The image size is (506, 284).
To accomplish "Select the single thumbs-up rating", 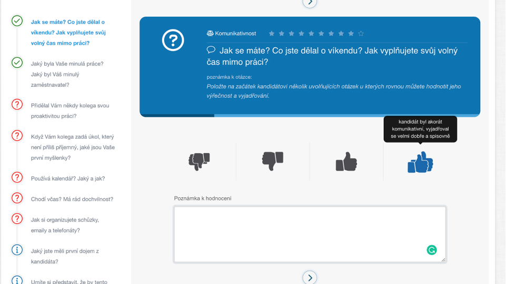I will [346, 161].
